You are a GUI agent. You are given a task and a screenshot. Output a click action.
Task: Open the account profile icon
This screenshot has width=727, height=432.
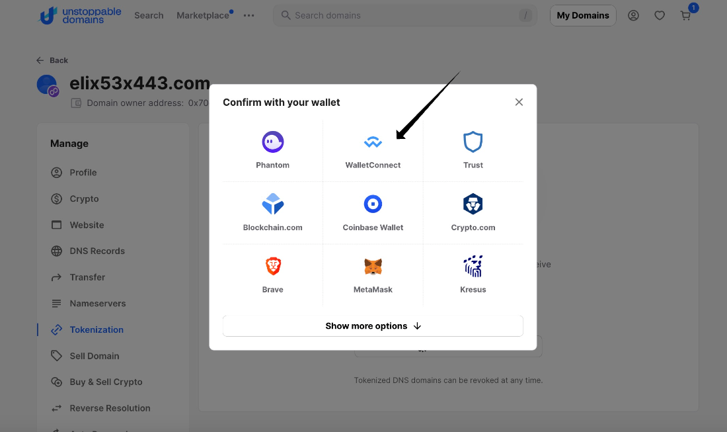click(633, 15)
